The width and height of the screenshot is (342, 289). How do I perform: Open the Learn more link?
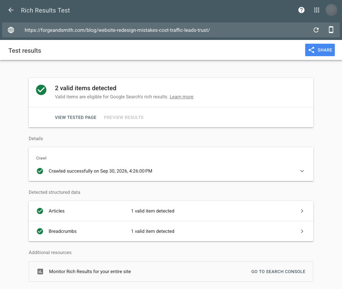[x=182, y=97]
